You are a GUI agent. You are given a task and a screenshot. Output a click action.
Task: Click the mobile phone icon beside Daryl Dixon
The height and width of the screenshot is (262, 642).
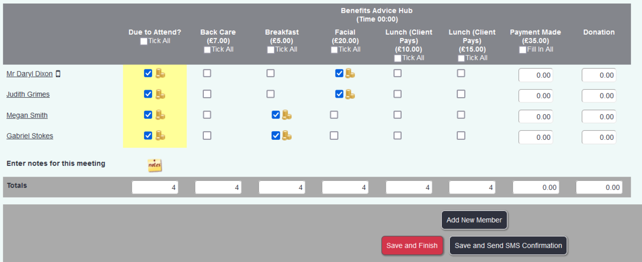coord(58,74)
